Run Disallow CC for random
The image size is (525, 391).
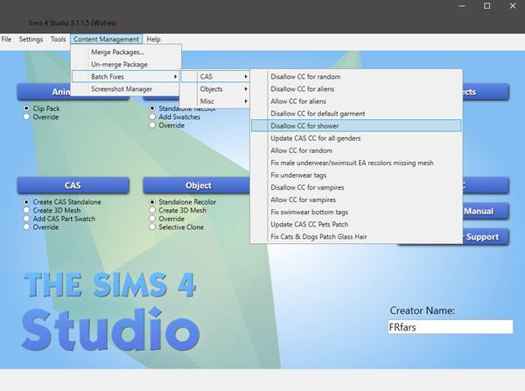click(356, 77)
